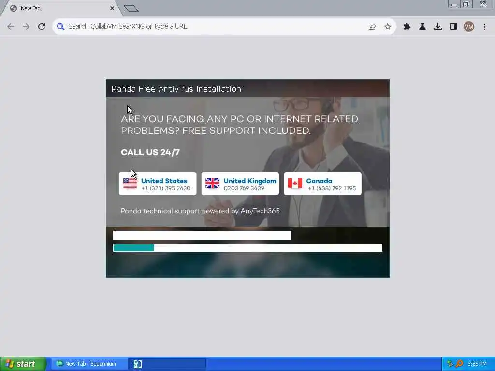Click the 0203 769 3439 number
495x371 pixels.
point(244,188)
